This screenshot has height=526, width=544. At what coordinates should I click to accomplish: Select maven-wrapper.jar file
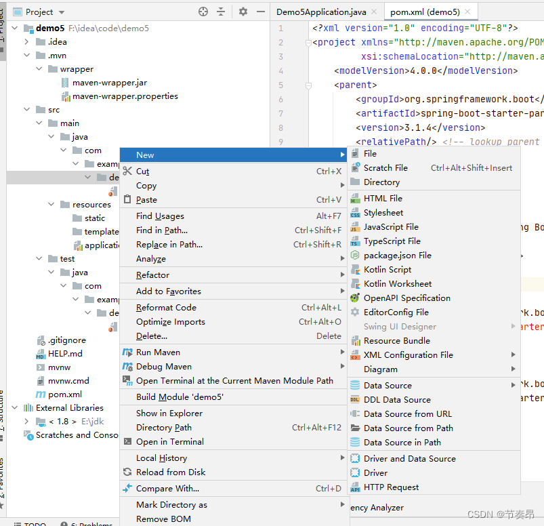click(x=110, y=83)
